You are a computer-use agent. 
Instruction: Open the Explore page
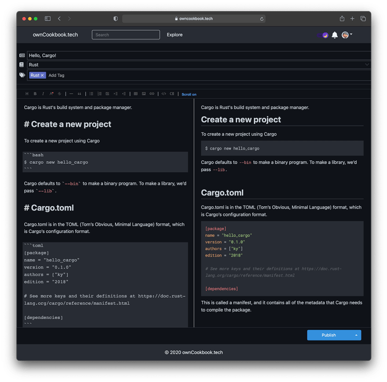tap(175, 35)
